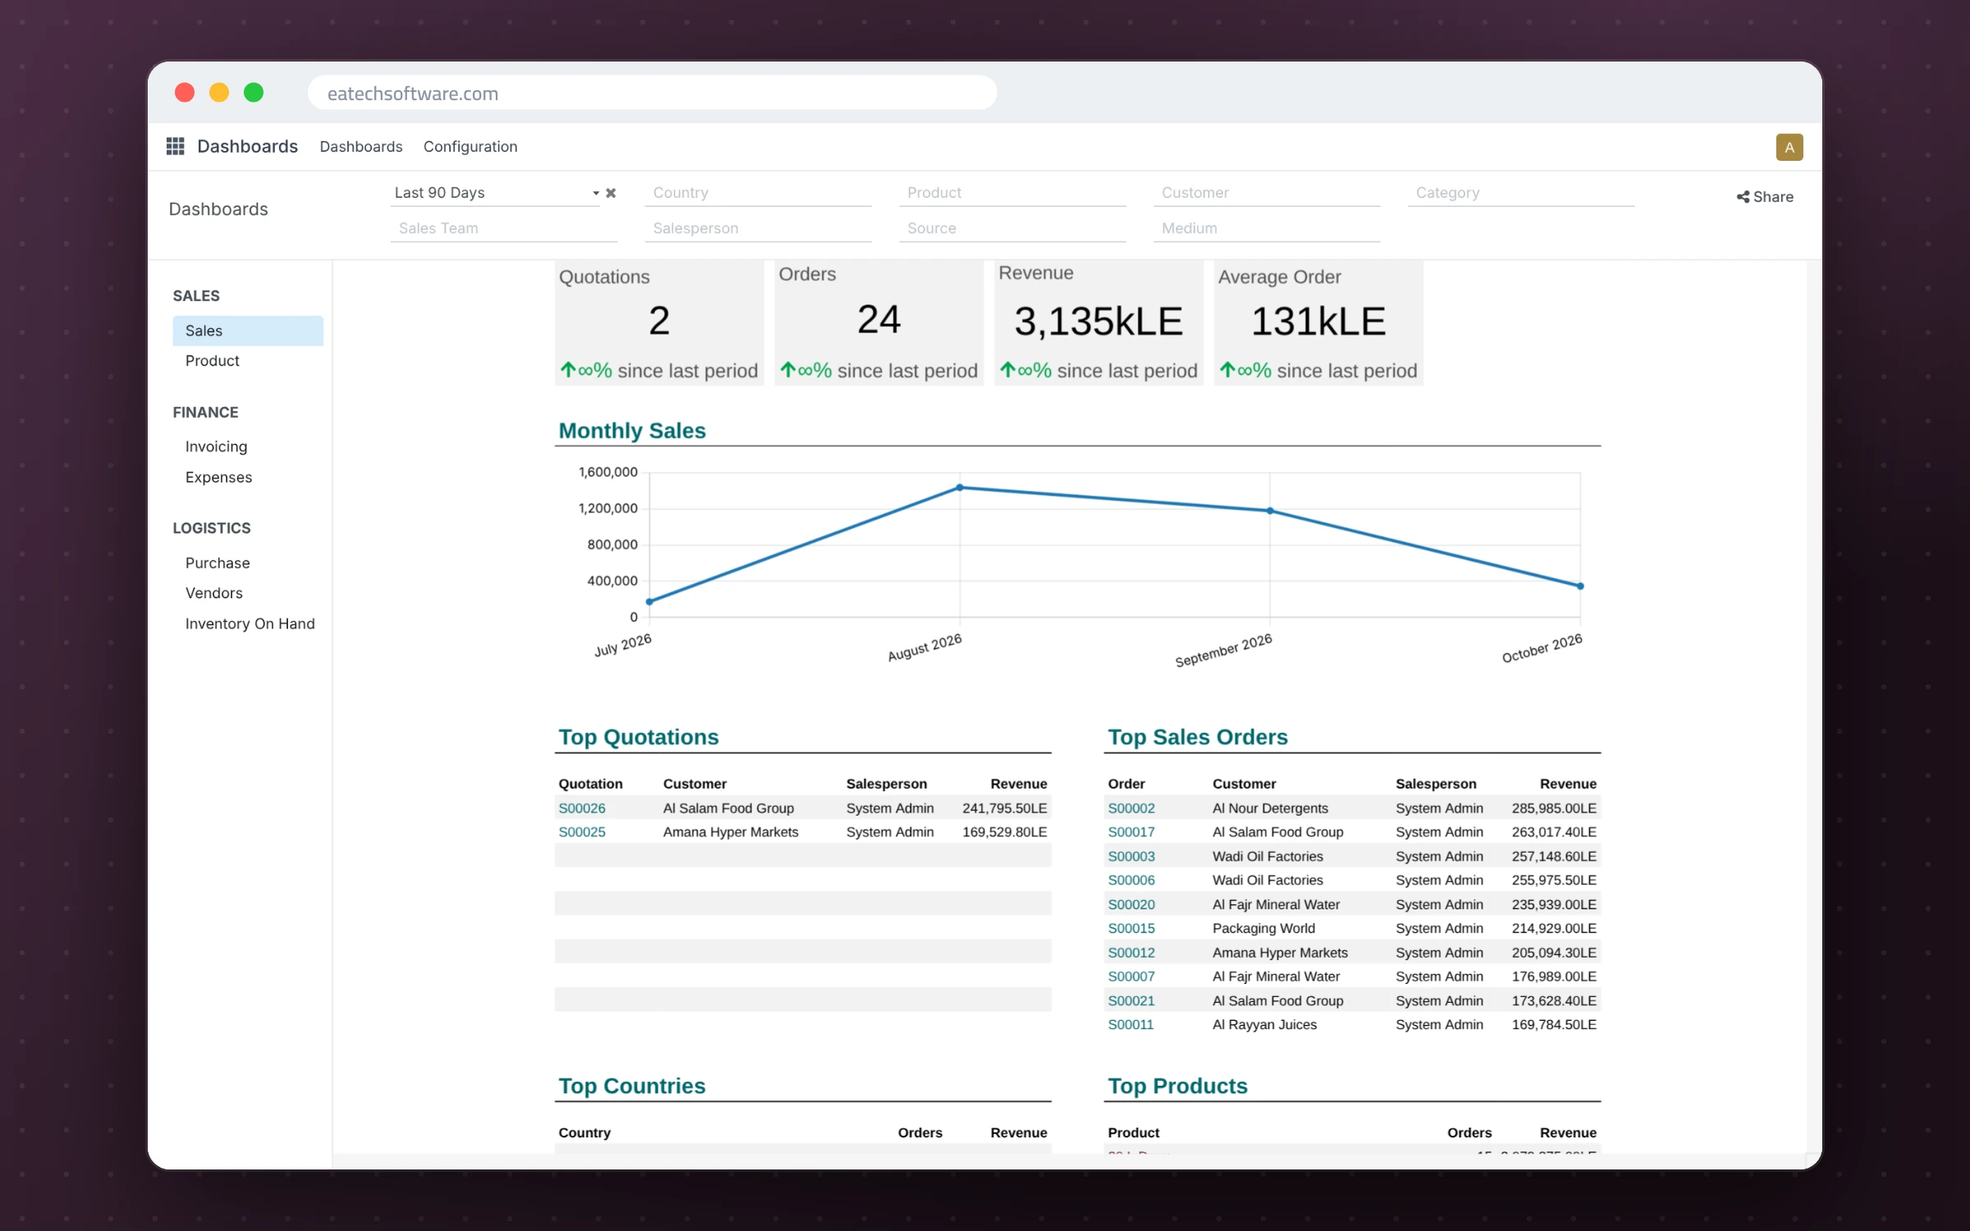Viewport: 1970px width, 1231px height.
Task: Click the August 2026 chart data point
Action: click(960, 487)
